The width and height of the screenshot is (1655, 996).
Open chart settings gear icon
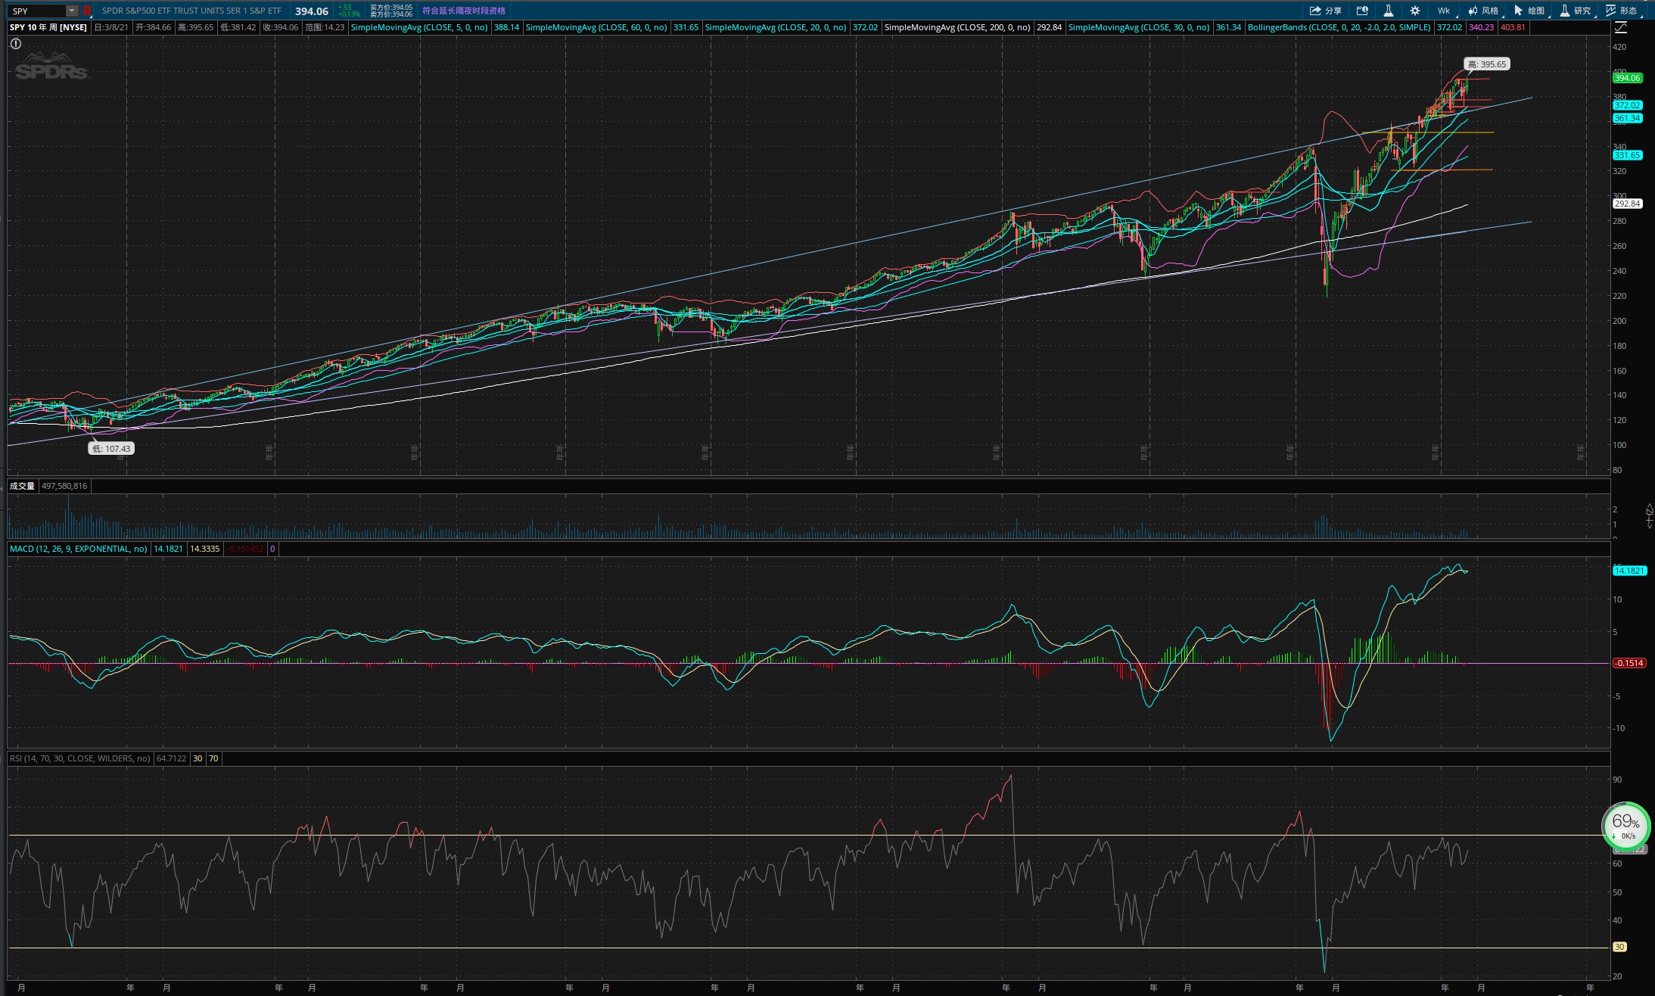(1415, 11)
